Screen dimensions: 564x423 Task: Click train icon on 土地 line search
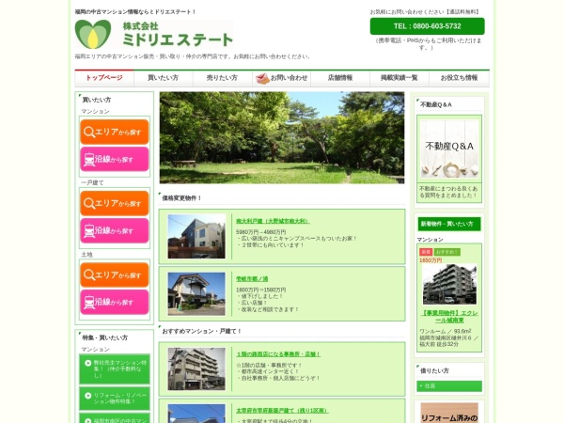click(89, 303)
